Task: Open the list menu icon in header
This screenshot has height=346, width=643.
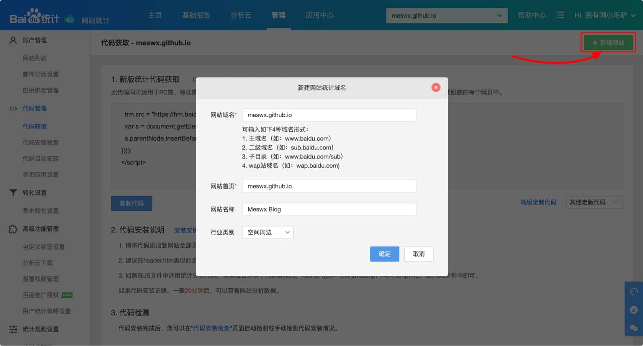Action: [560, 15]
